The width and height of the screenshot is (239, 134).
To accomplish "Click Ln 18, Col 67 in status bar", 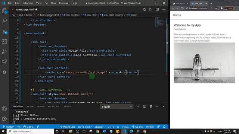I will point(85,127).
